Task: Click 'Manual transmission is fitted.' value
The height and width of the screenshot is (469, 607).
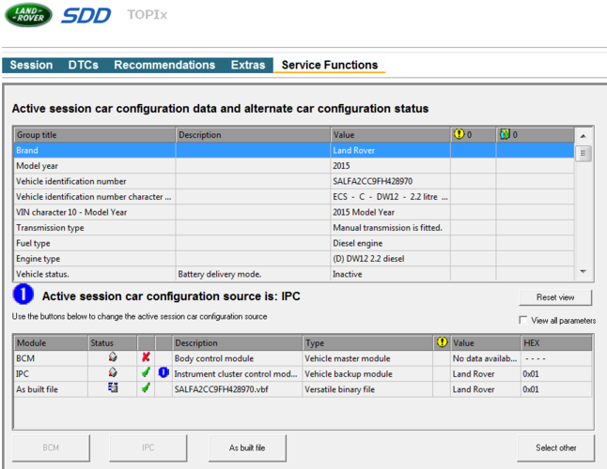Action: (x=387, y=228)
